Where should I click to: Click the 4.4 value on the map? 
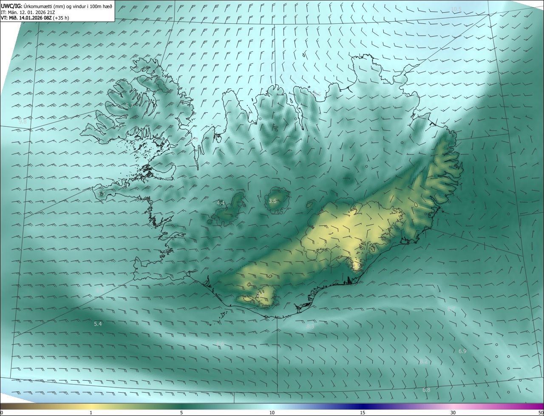point(221,203)
